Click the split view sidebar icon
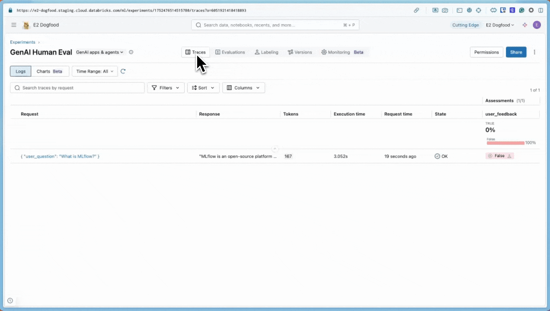Image resolution: width=550 pixels, height=311 pixels. pos(540,10)
